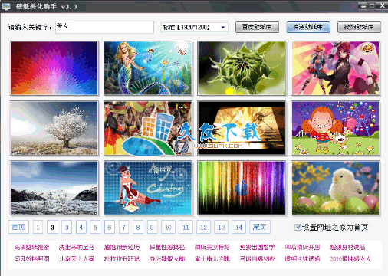Open the 杜拉拉升职记 link
Image resolution: width=388 pixels, height=276 pixels.
(122, 258)
